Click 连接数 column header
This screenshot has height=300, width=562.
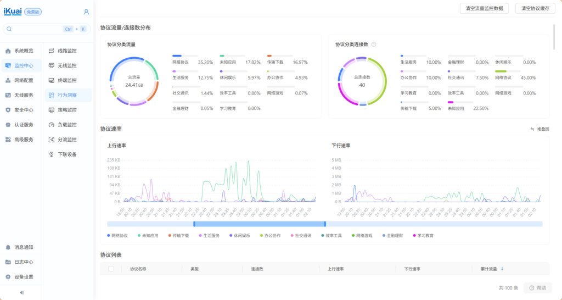257,269
